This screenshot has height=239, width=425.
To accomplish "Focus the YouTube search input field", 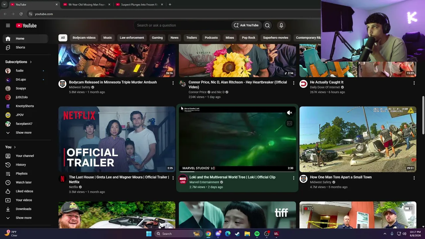I will point(183,25).
